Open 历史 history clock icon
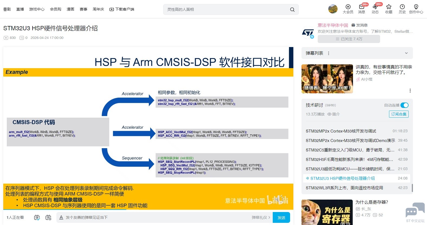 [402, 9]
